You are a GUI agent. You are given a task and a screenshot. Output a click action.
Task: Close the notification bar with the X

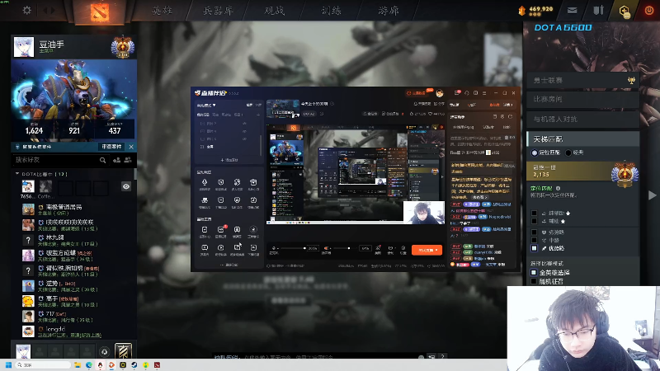click(131, 147)
